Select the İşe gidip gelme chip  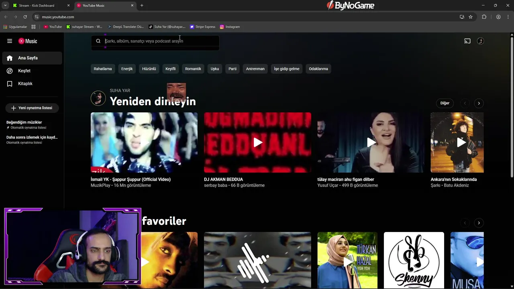coord(287,69)
